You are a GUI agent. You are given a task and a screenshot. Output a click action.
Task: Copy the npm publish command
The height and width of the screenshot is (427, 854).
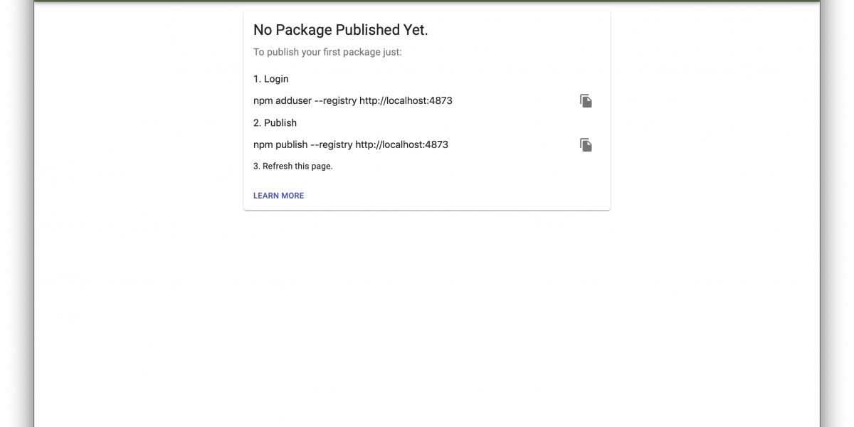point(586,145)
